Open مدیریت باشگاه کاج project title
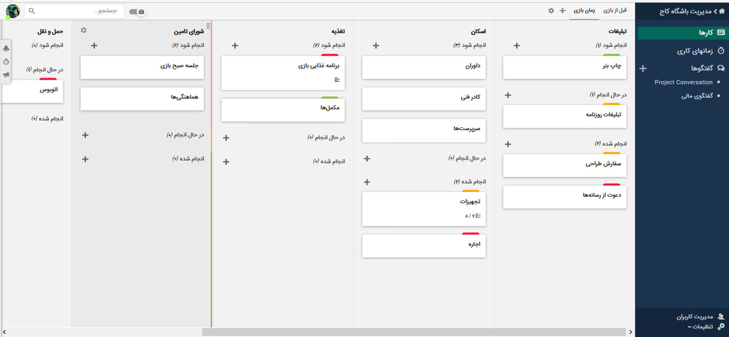 [687, 11]
